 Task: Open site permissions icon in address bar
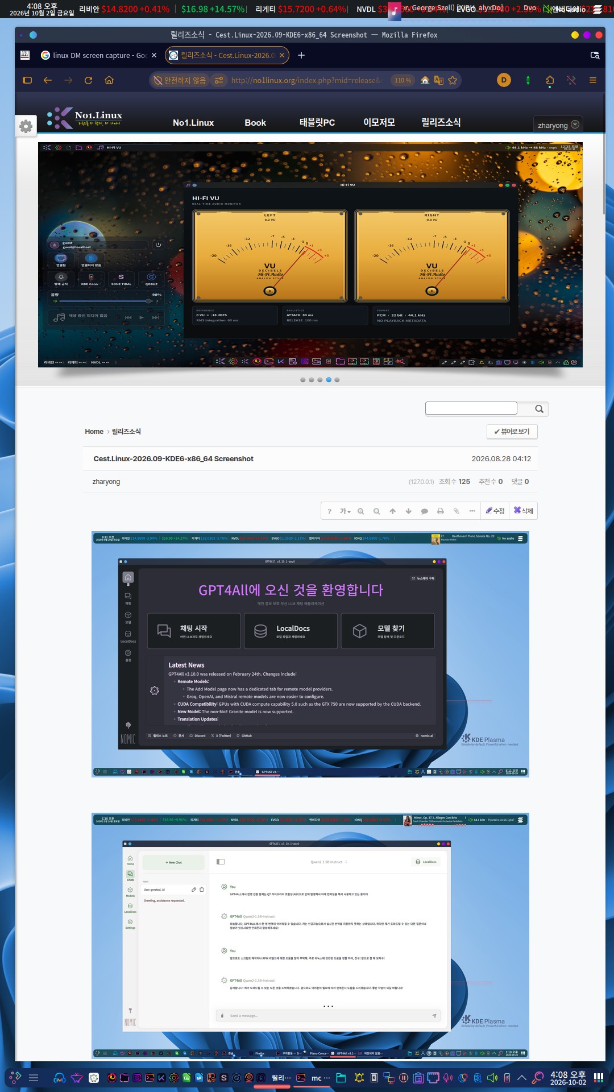(x=219, y=80)
